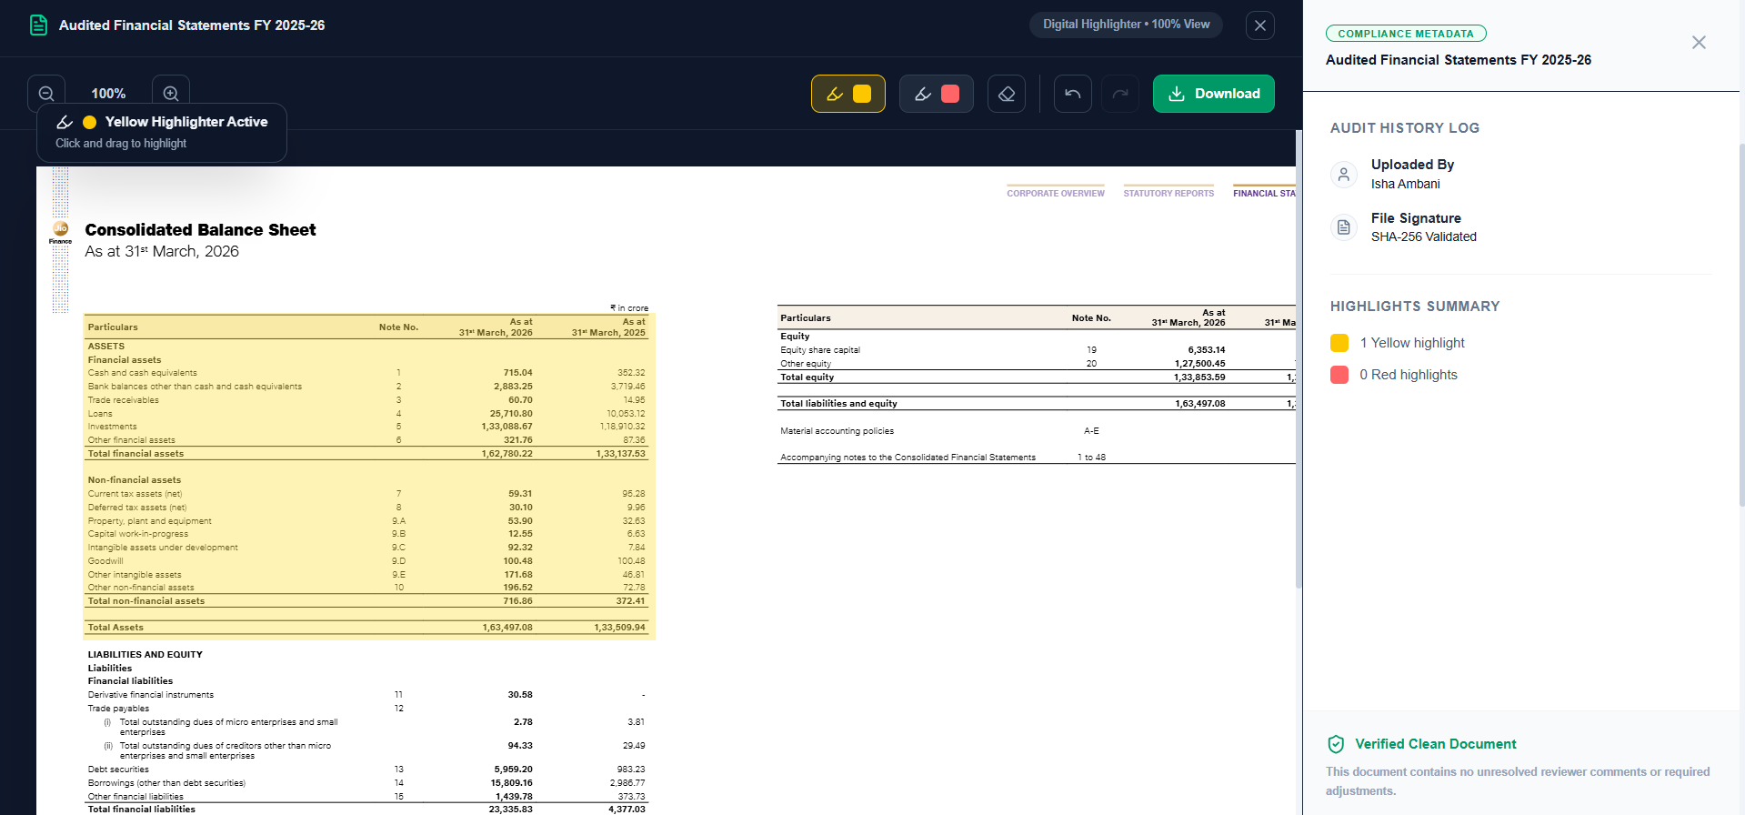Click the yellow dot in highlighter tooltip
Screen dimensions: 1745x815
click(90, 122)
